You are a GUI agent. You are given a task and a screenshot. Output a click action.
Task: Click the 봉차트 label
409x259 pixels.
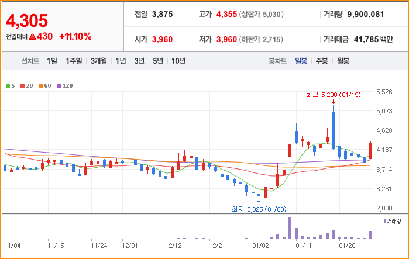coord(278,61)
